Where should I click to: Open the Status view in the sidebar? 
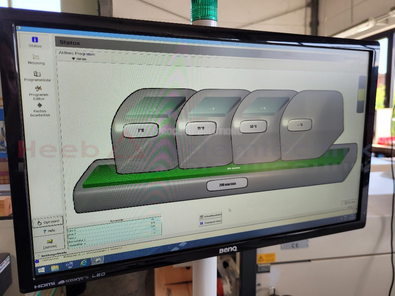click(x=35, y=42)
